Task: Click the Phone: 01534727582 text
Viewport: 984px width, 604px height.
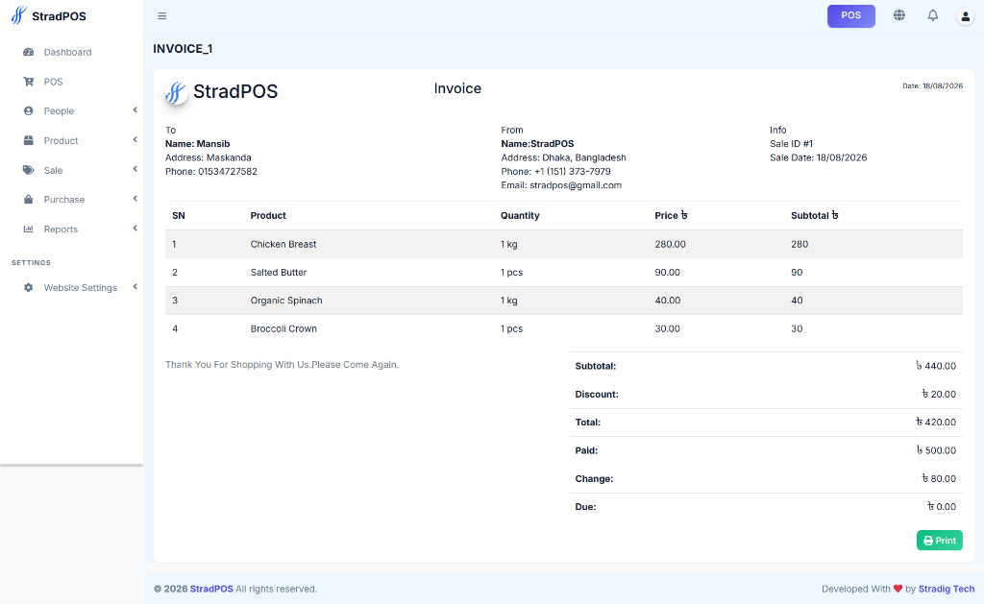Action: [210, 171]
